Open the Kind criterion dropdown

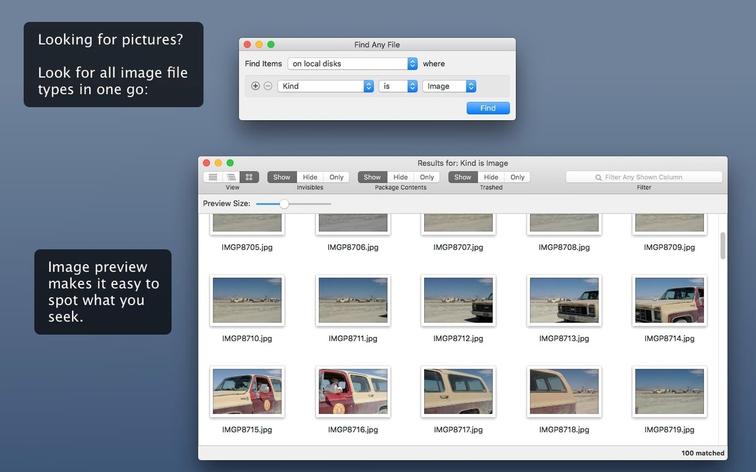coord(326,86)
